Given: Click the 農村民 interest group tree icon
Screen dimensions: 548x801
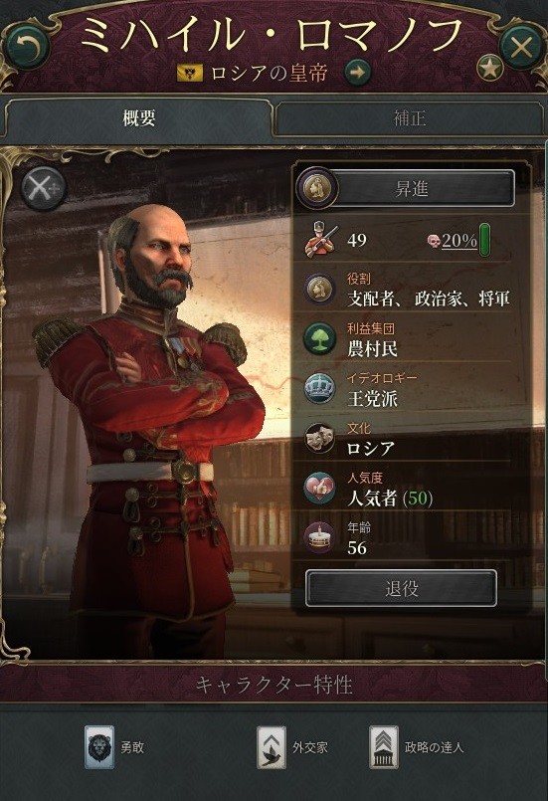Looking at the screenshot, I should 319,338.
